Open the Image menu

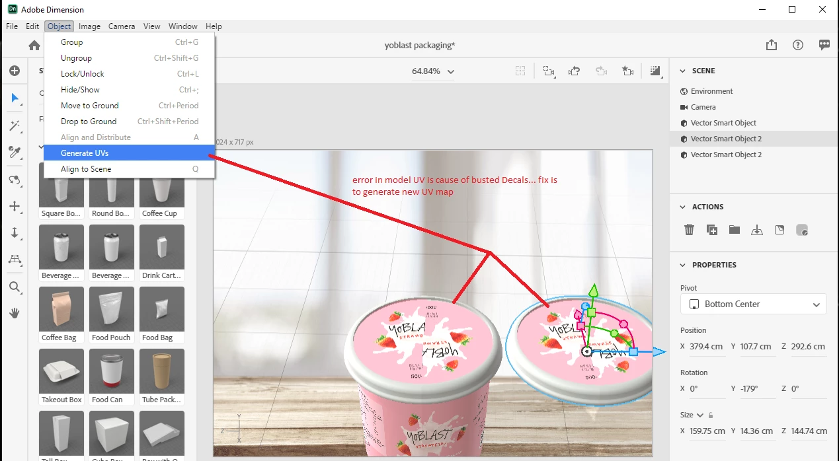(x=89, y=26)
